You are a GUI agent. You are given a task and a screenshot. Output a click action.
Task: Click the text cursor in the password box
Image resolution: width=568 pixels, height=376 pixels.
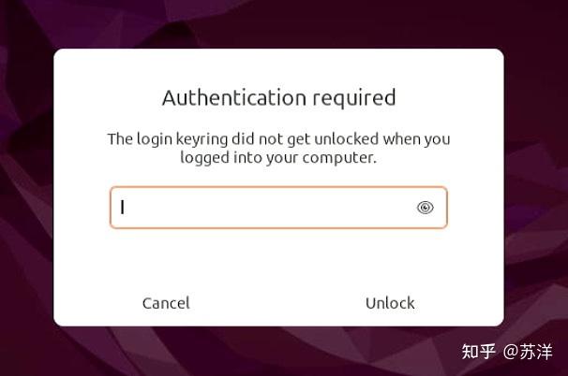[123, 208]
